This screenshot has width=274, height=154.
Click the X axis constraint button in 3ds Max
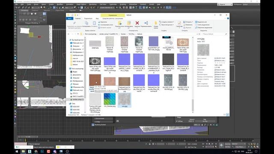(158, 8)
